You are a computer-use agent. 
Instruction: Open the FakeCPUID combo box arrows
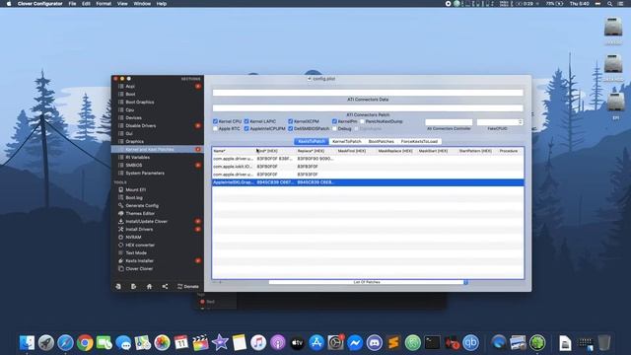tap(521, 122)
